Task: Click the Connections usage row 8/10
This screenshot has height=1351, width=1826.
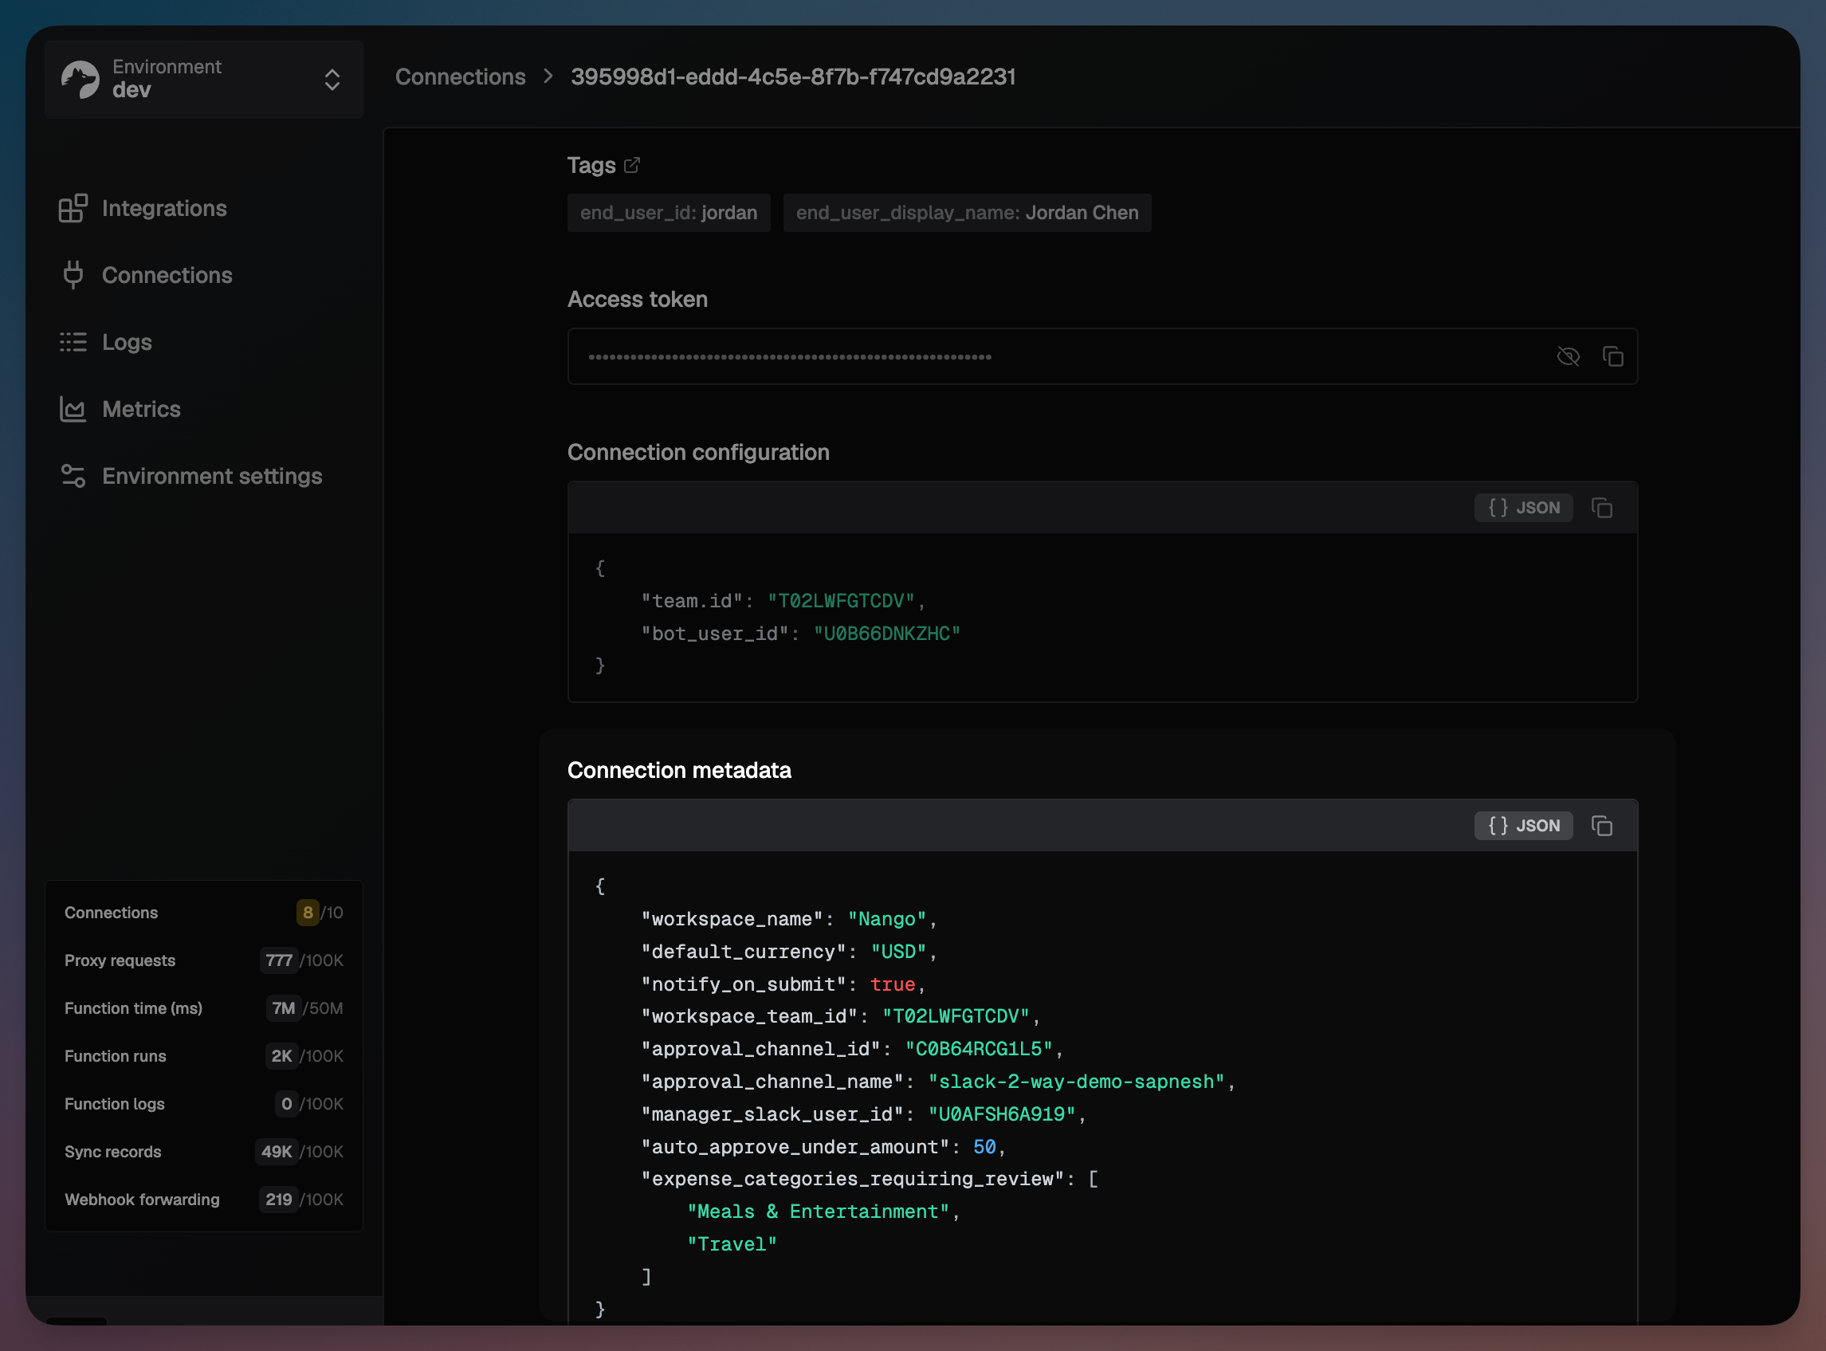Action: [x=203, y=913]
